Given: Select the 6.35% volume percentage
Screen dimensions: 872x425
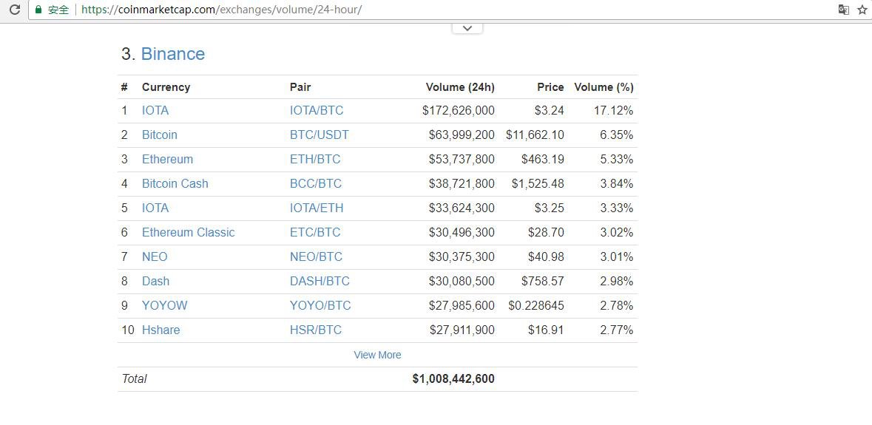Looking at the screenshot, I should tap(617, 135).
